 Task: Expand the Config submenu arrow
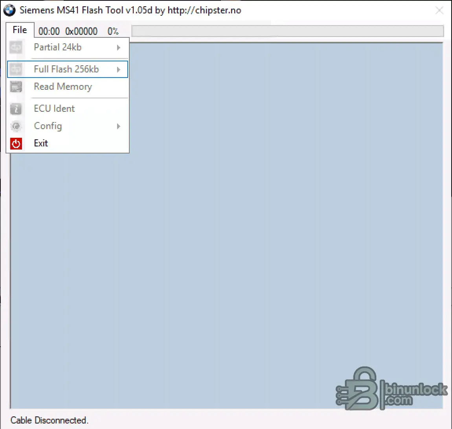pos(118,126)
